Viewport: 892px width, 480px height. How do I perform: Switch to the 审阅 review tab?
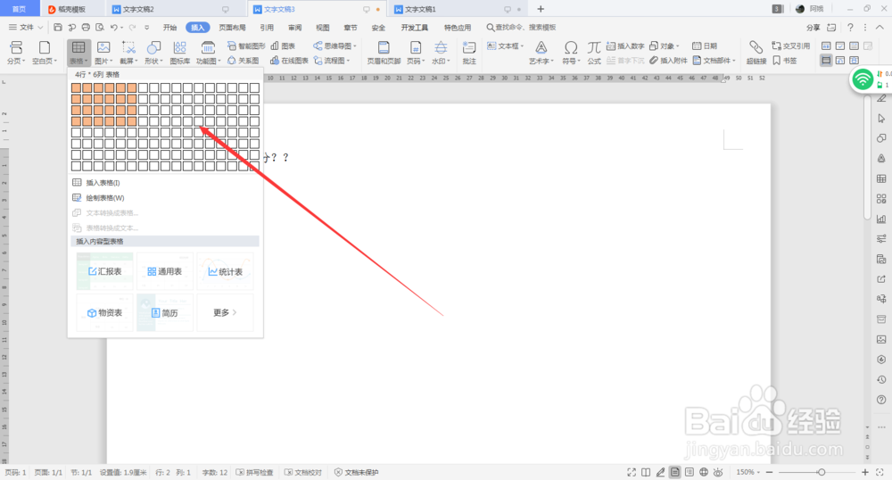[294, 28]
